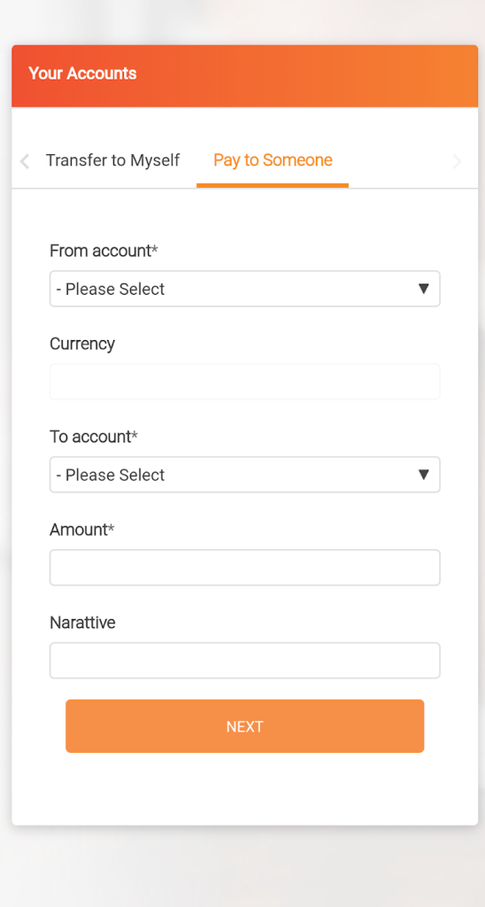
Task: Click the right chevron arrow beside the tabs
Action: click(457, 161)
